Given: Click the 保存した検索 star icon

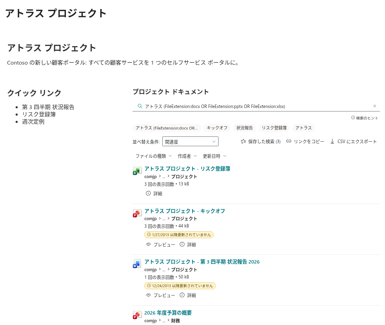Looking at the screenshot, I should tap(243, 141).
